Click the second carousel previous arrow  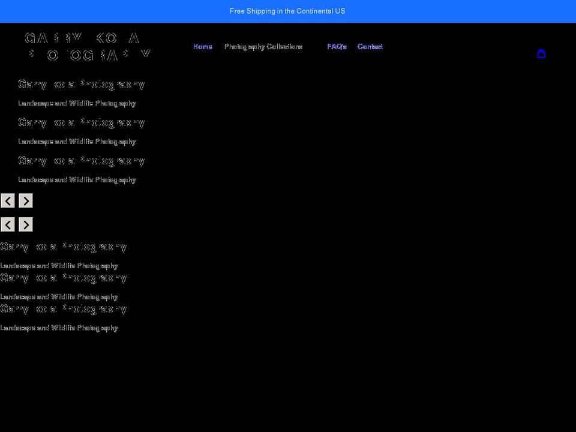(x=8, y=224)
